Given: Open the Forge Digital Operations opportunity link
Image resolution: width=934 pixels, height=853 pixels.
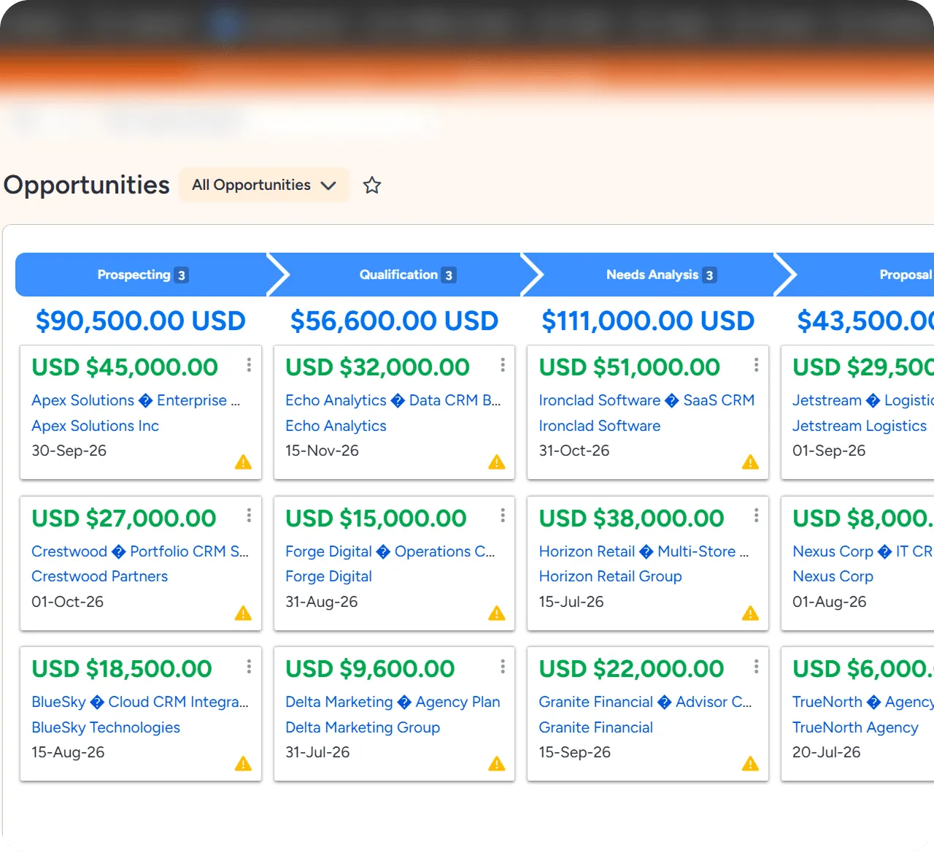Looking at the screenshot, I should (390, 551).
